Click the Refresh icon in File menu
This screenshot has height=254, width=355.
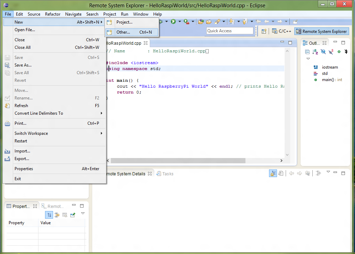(7, 106)
